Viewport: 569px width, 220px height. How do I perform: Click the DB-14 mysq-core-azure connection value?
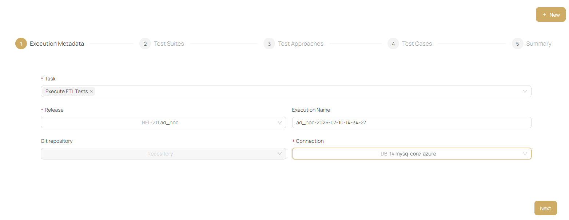(408, 154)
